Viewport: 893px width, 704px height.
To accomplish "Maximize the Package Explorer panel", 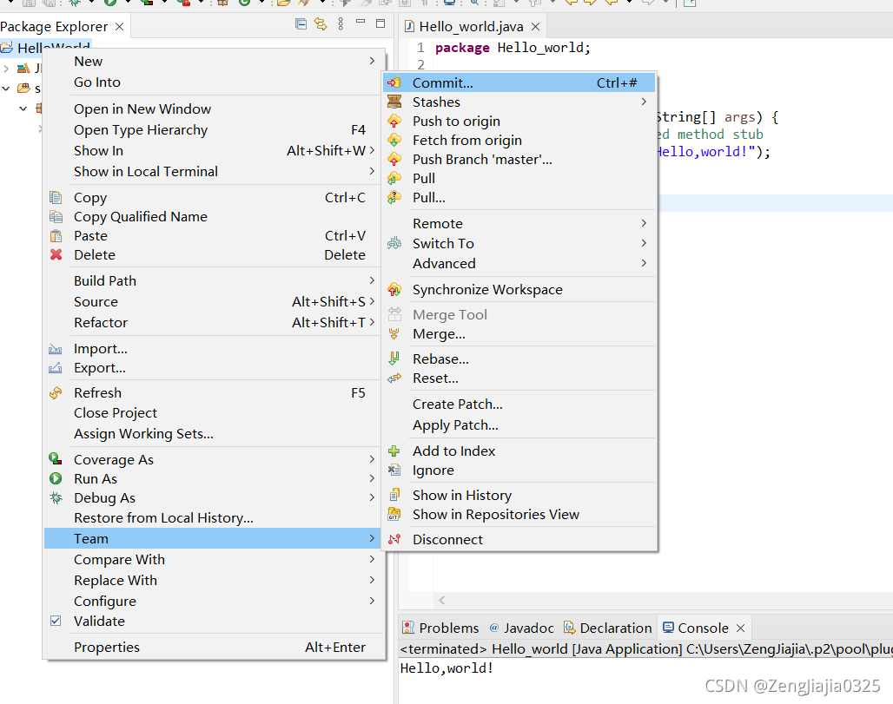I will 380,23.
